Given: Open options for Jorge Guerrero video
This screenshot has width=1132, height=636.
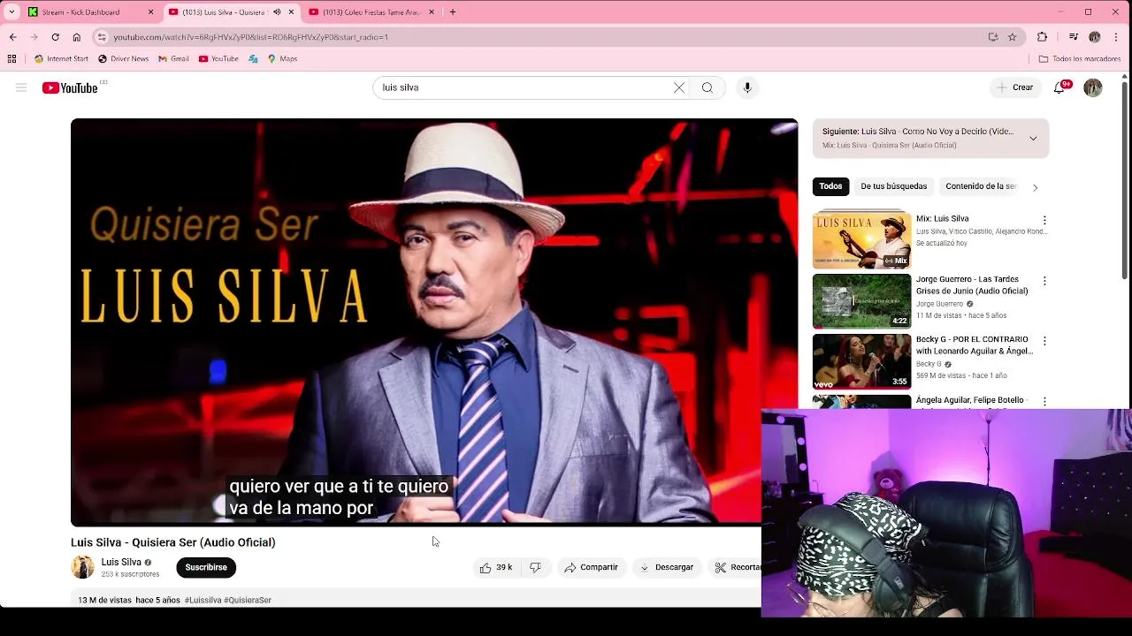Looking at the screenshot, I should click(1044, 281).
